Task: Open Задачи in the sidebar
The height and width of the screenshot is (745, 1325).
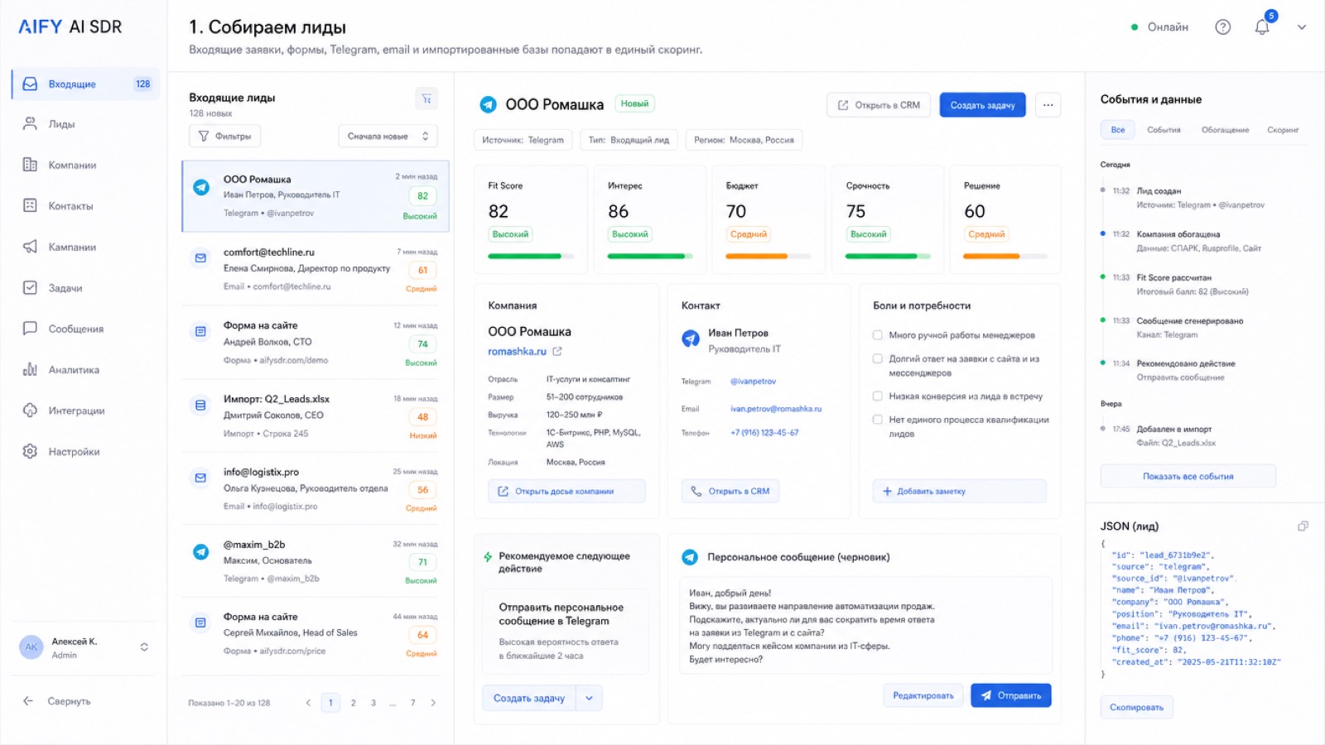Action: coord(65,288)
